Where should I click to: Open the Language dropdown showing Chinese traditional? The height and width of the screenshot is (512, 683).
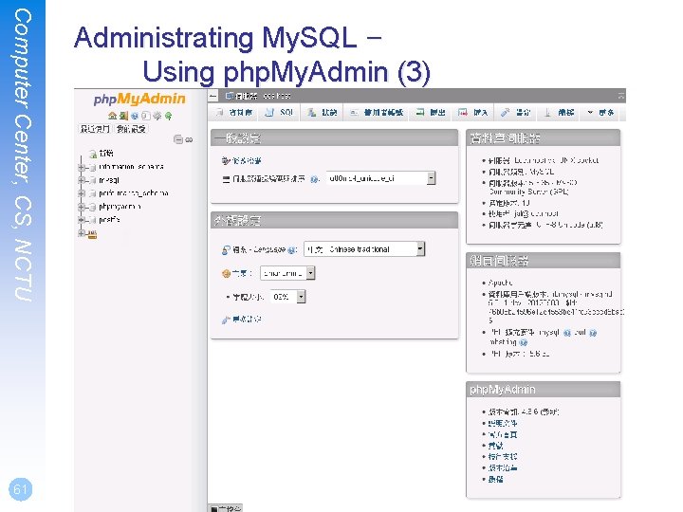click(364, 249)
